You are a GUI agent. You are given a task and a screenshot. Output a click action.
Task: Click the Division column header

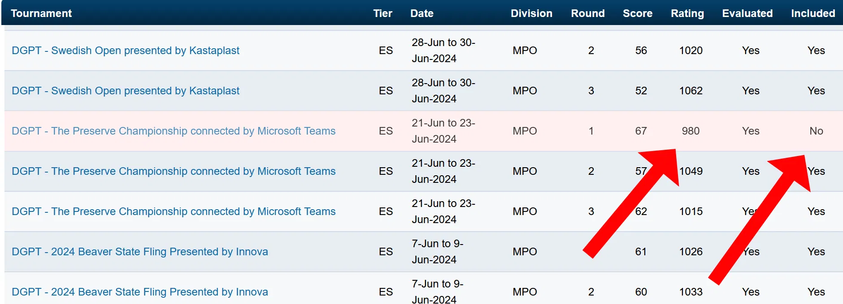(x=531, y=13)
